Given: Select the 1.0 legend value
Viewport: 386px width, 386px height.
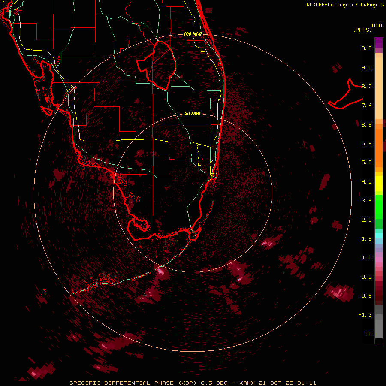Looking at the screenshot, I should click(367, 258).
